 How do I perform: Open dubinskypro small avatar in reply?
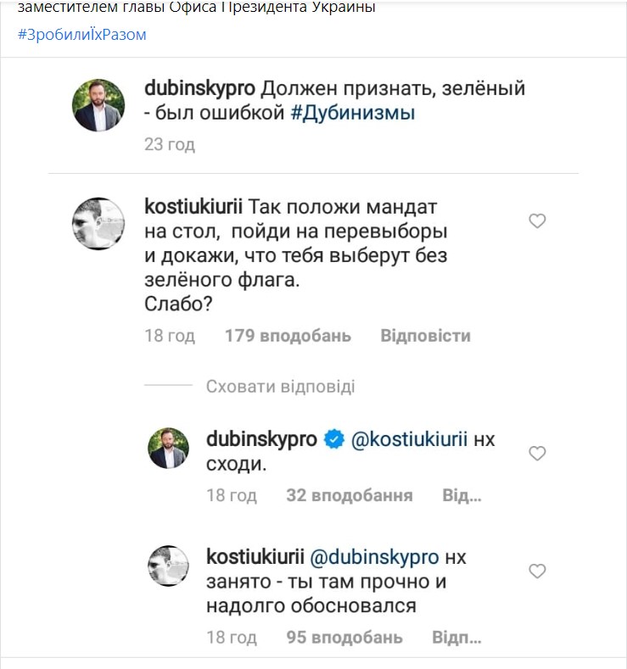[168, 448]
